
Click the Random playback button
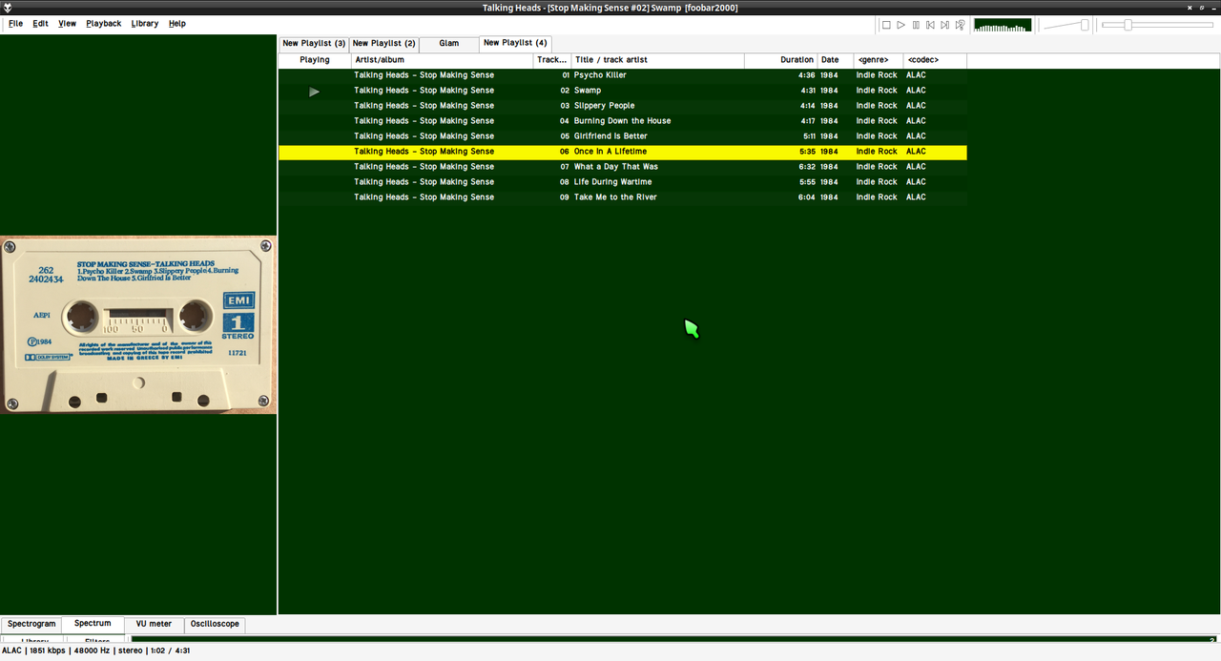coord(960,25)
